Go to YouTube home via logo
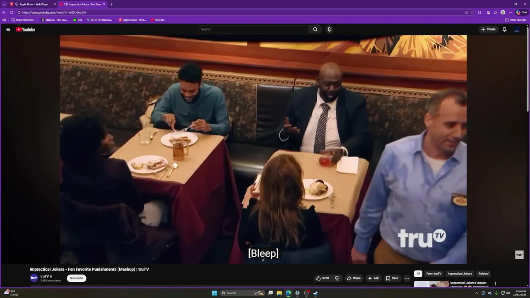 [25, 29]
